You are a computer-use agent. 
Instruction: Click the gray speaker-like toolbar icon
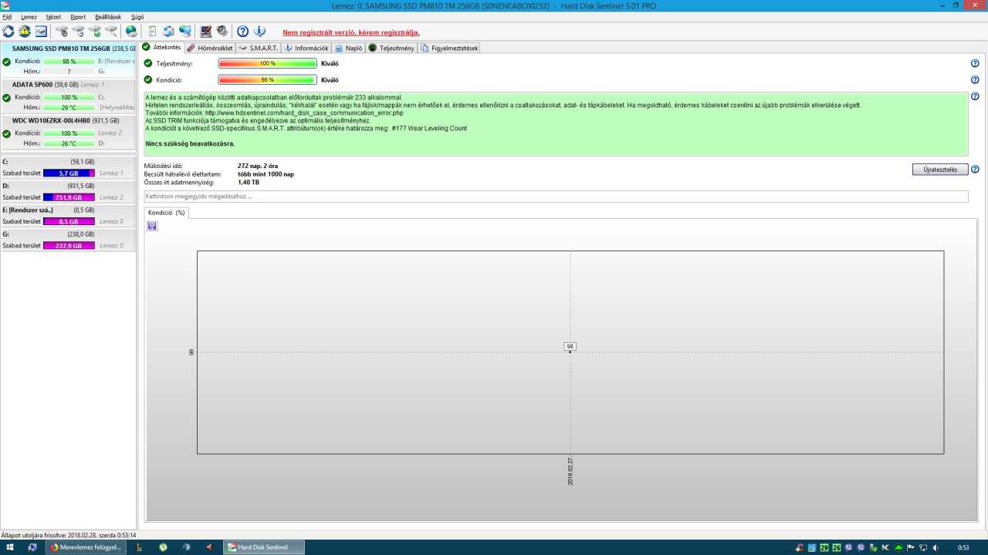(x=222, y=32)
